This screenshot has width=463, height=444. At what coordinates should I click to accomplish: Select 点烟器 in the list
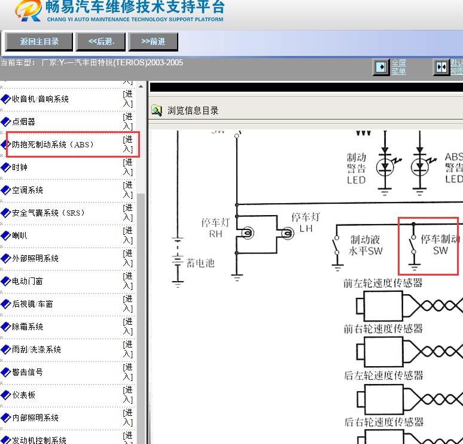coord(23,122)
